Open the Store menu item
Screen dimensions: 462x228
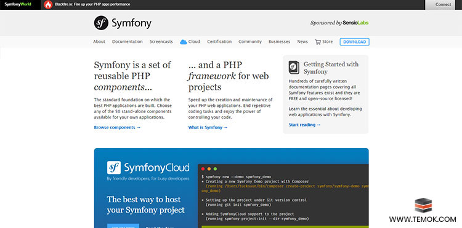coord(327,42)
